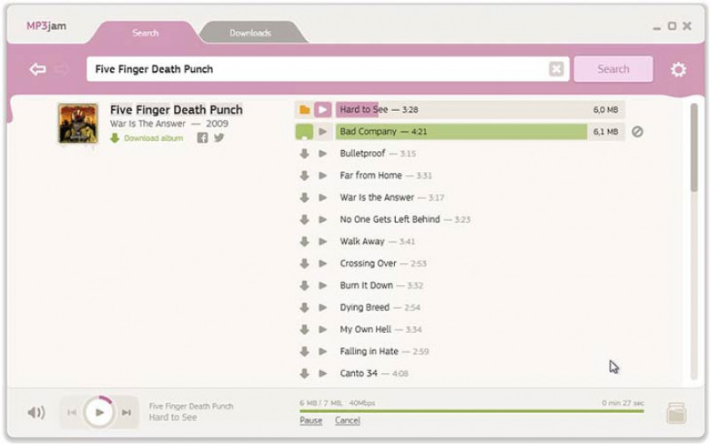Click the Hard to See title in player bar

(173, 417)
